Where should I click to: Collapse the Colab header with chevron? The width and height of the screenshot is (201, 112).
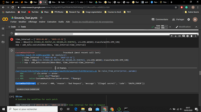196,27
